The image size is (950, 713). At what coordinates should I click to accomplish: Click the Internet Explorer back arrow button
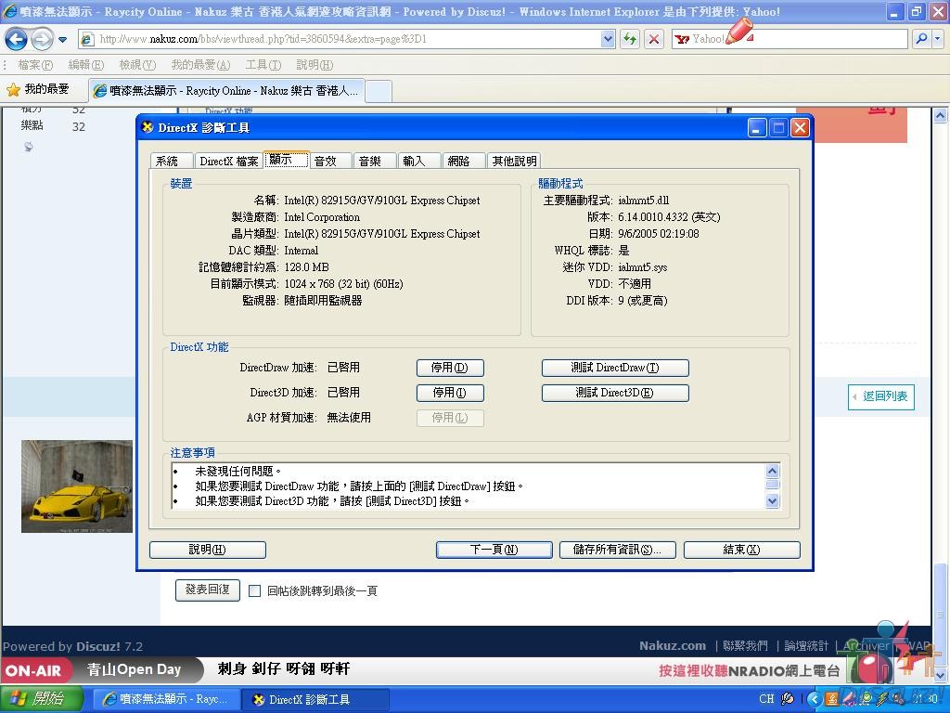(17, 40)
